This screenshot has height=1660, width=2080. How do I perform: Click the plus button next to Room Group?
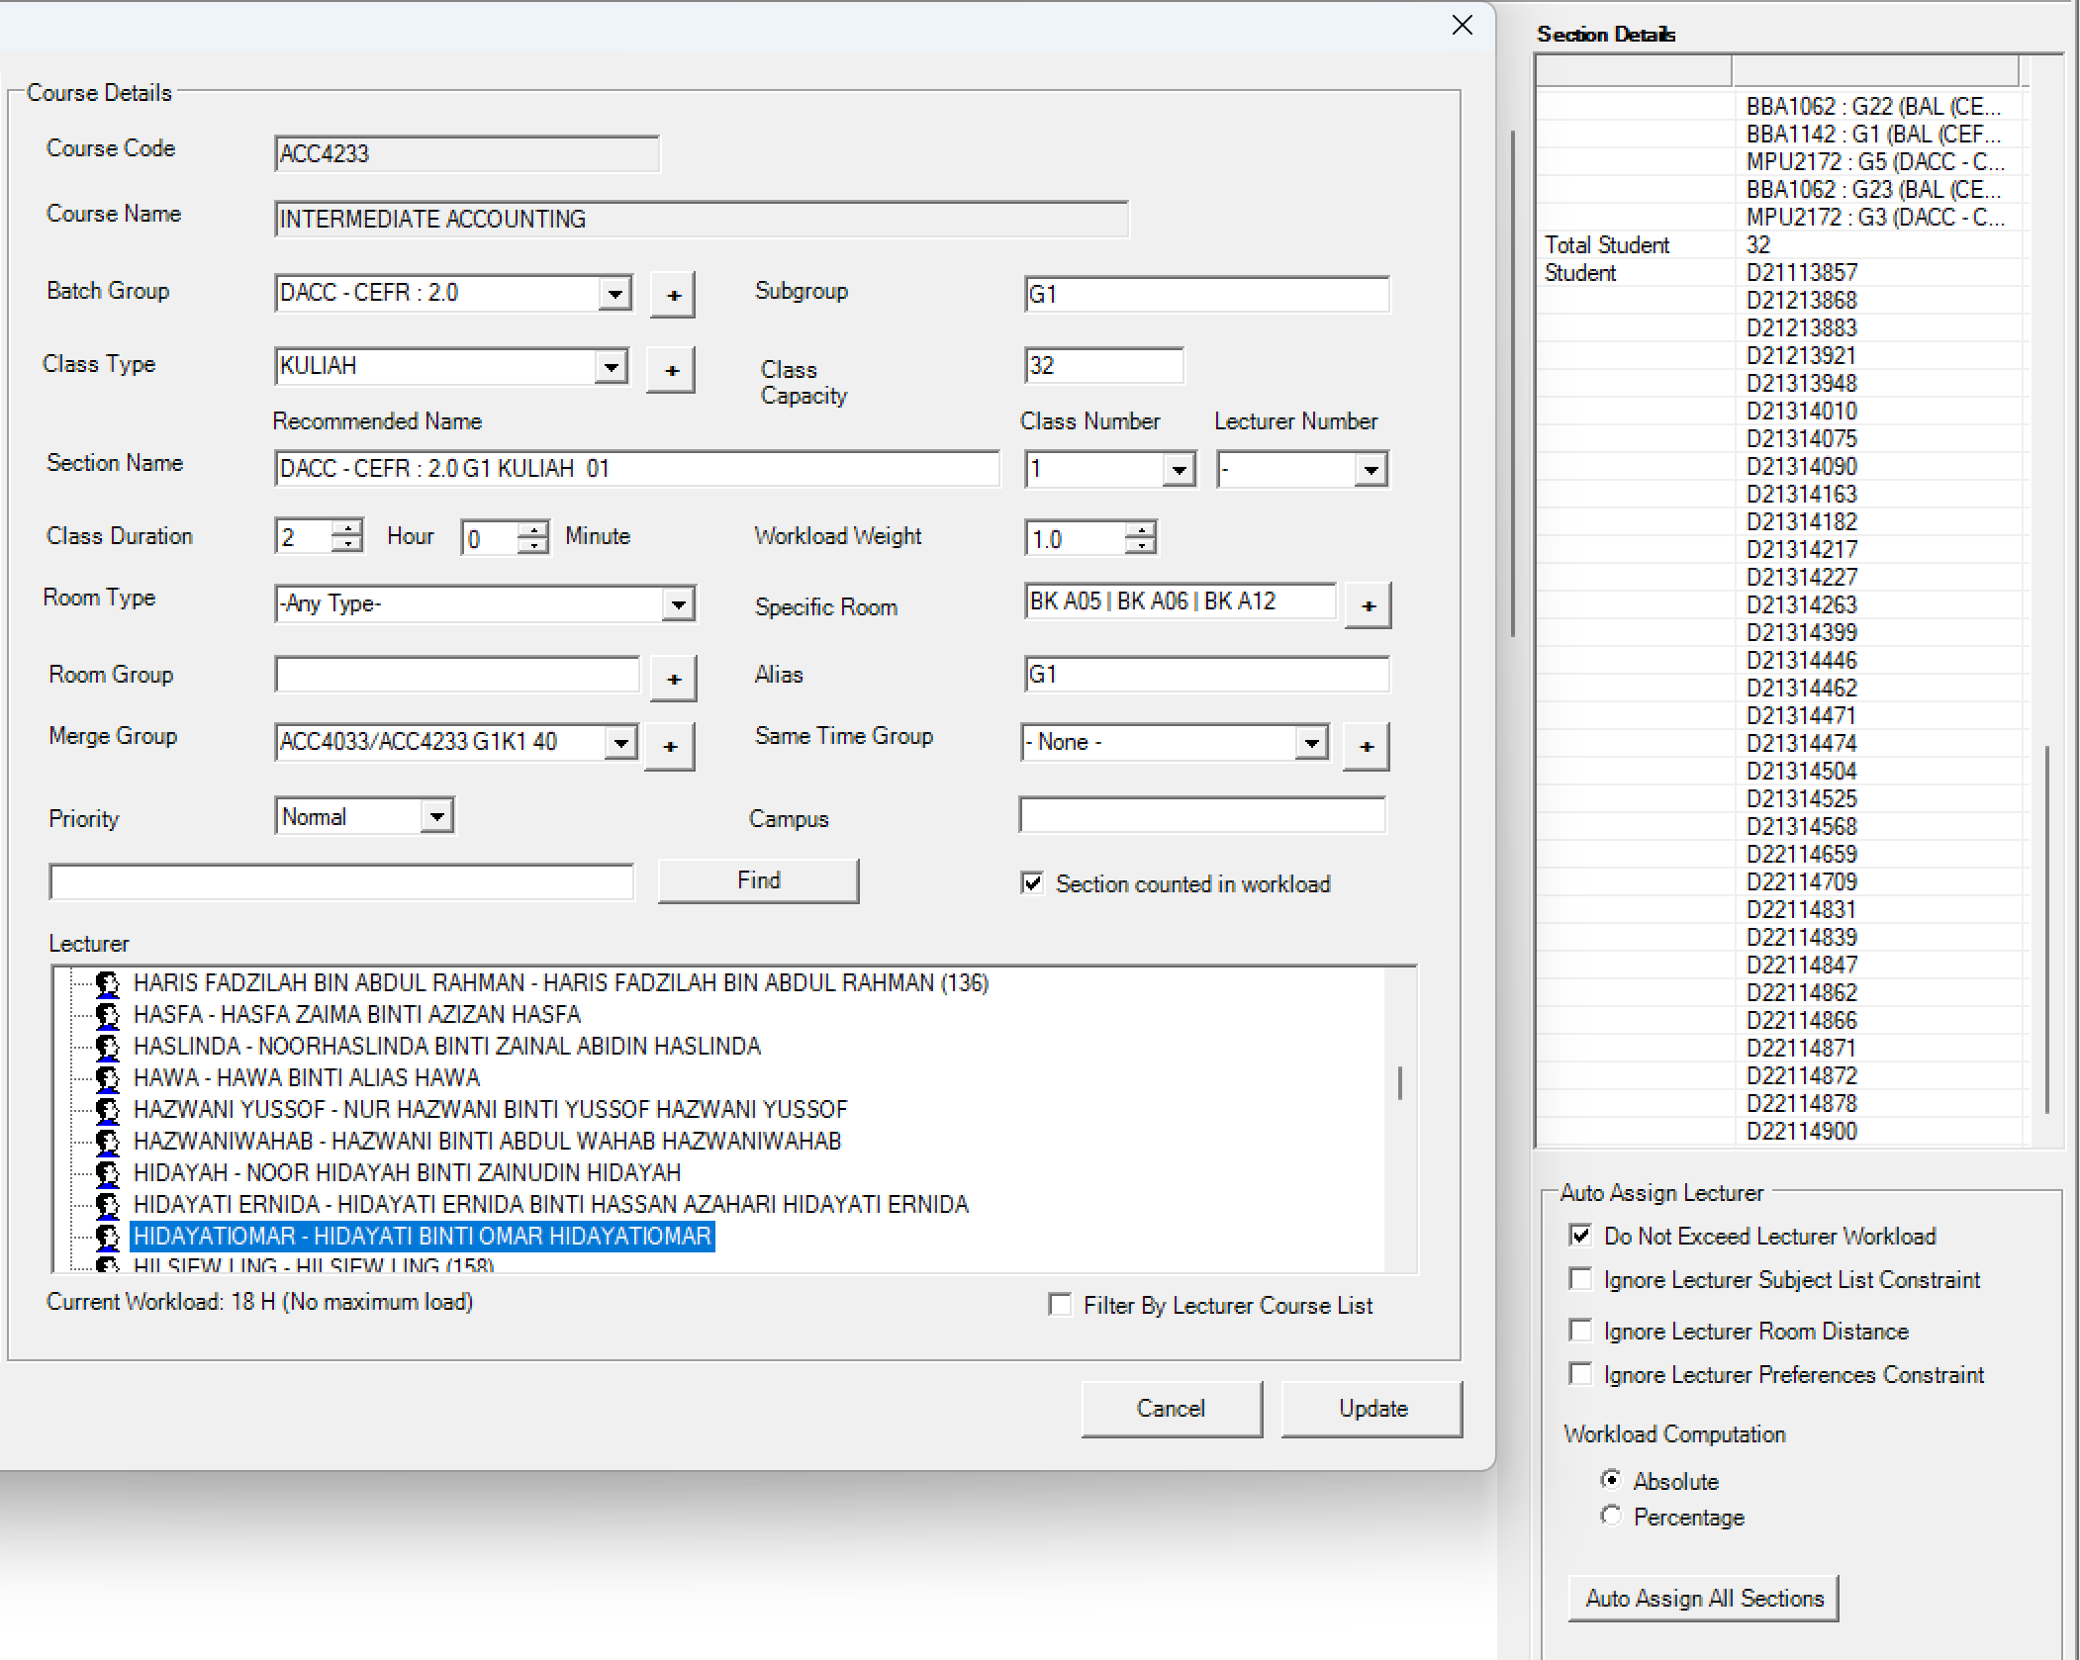673,679
